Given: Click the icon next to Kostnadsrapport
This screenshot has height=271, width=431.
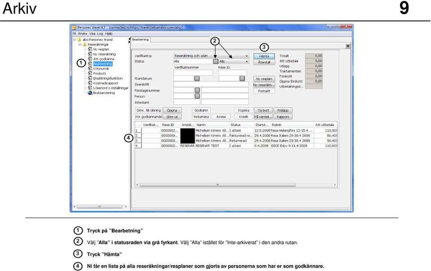Looking at the screenshot, I should [90, 83].
